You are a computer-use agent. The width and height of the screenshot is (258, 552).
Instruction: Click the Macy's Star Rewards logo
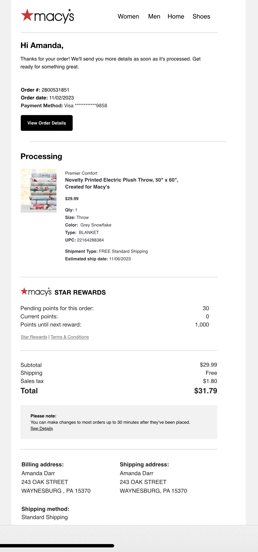coord(36,292)
